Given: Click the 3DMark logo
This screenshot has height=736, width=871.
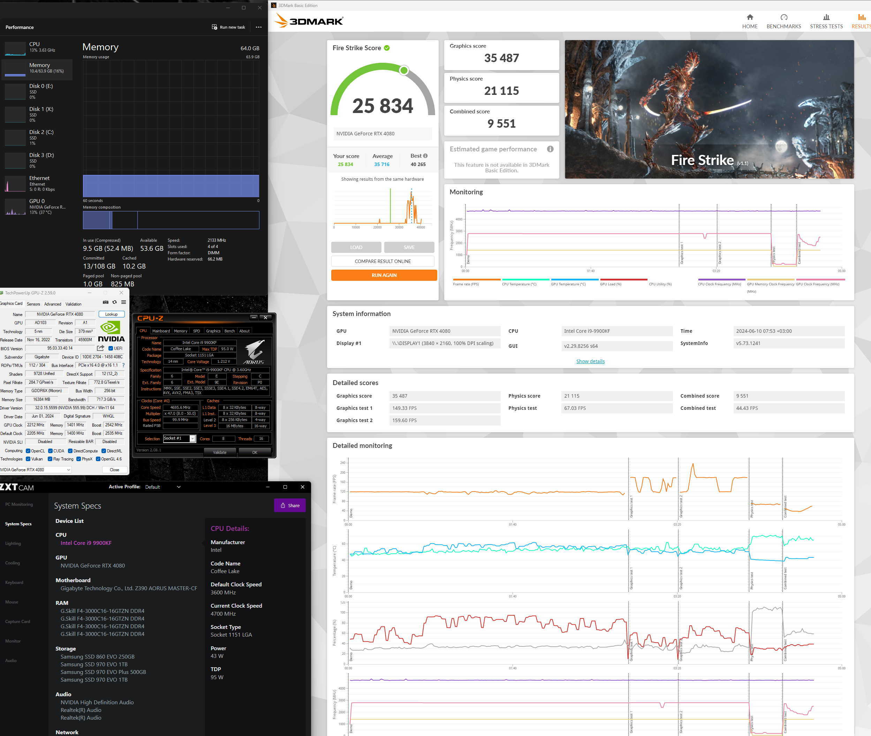Looking at the screenshot, I should point(309,21).
